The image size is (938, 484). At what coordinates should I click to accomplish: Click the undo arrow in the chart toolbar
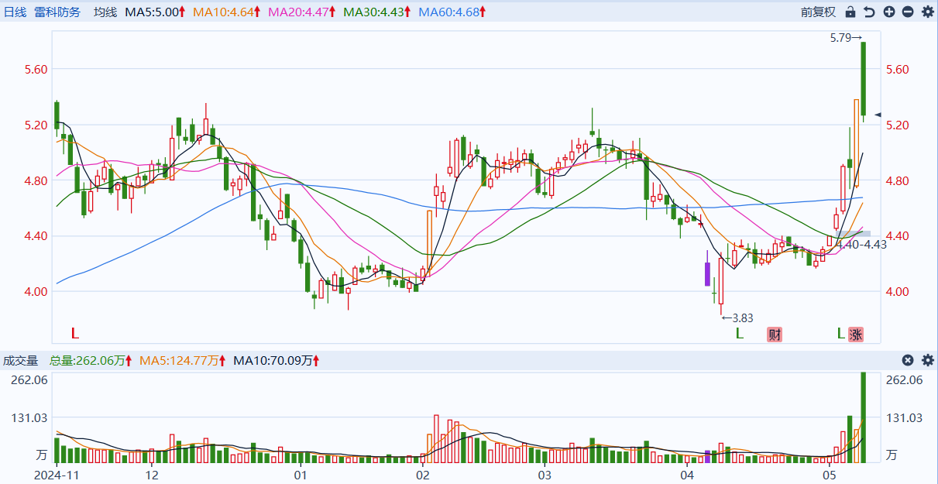point(869,12)
